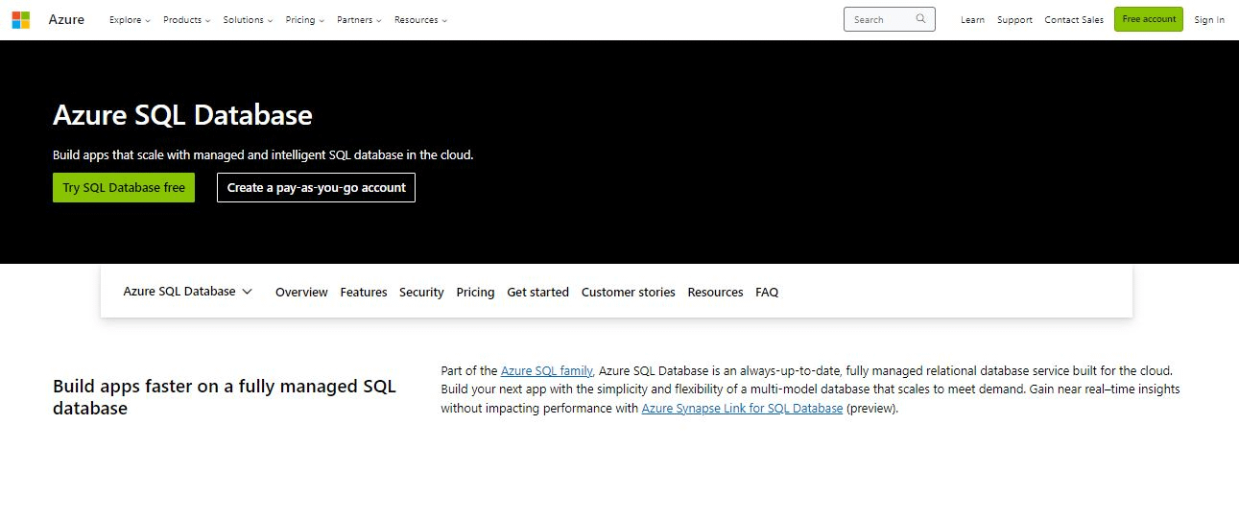Expand the Azure SQL Database section dropdown
Viewport: 1239px width, 519px height.
(x=188, y=292)
